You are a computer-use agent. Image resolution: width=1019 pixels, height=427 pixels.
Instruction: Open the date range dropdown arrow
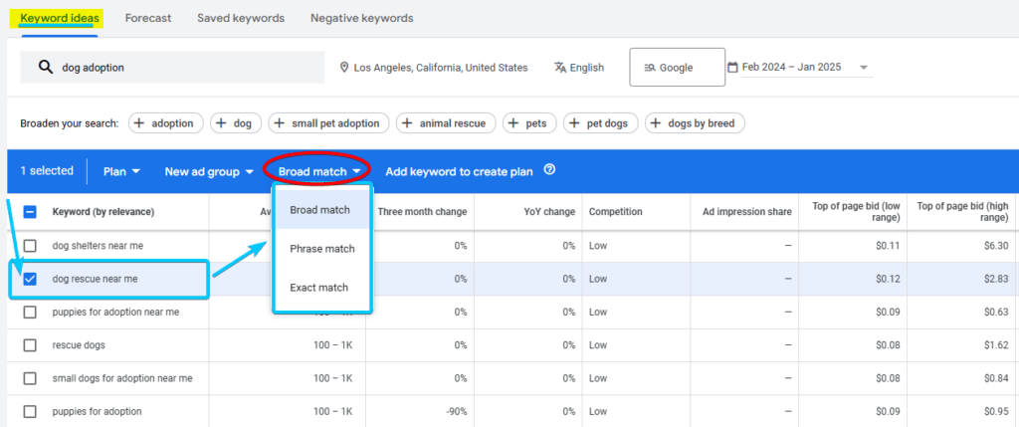click(x=864, y=68)
